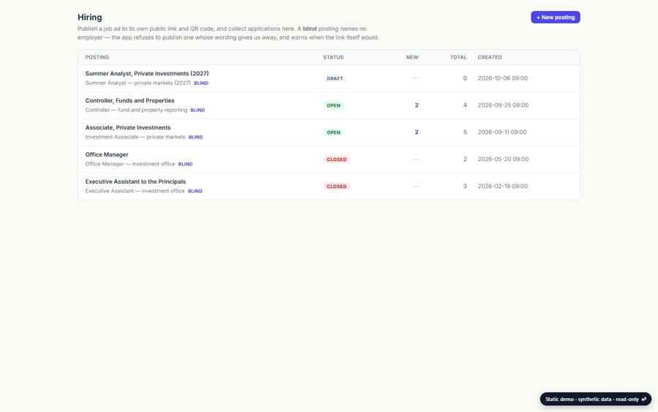Click the CLOSED badge on the Executive Assistant row
The width and height of the screenshot is (658, 412).
[x=336, y=187]
